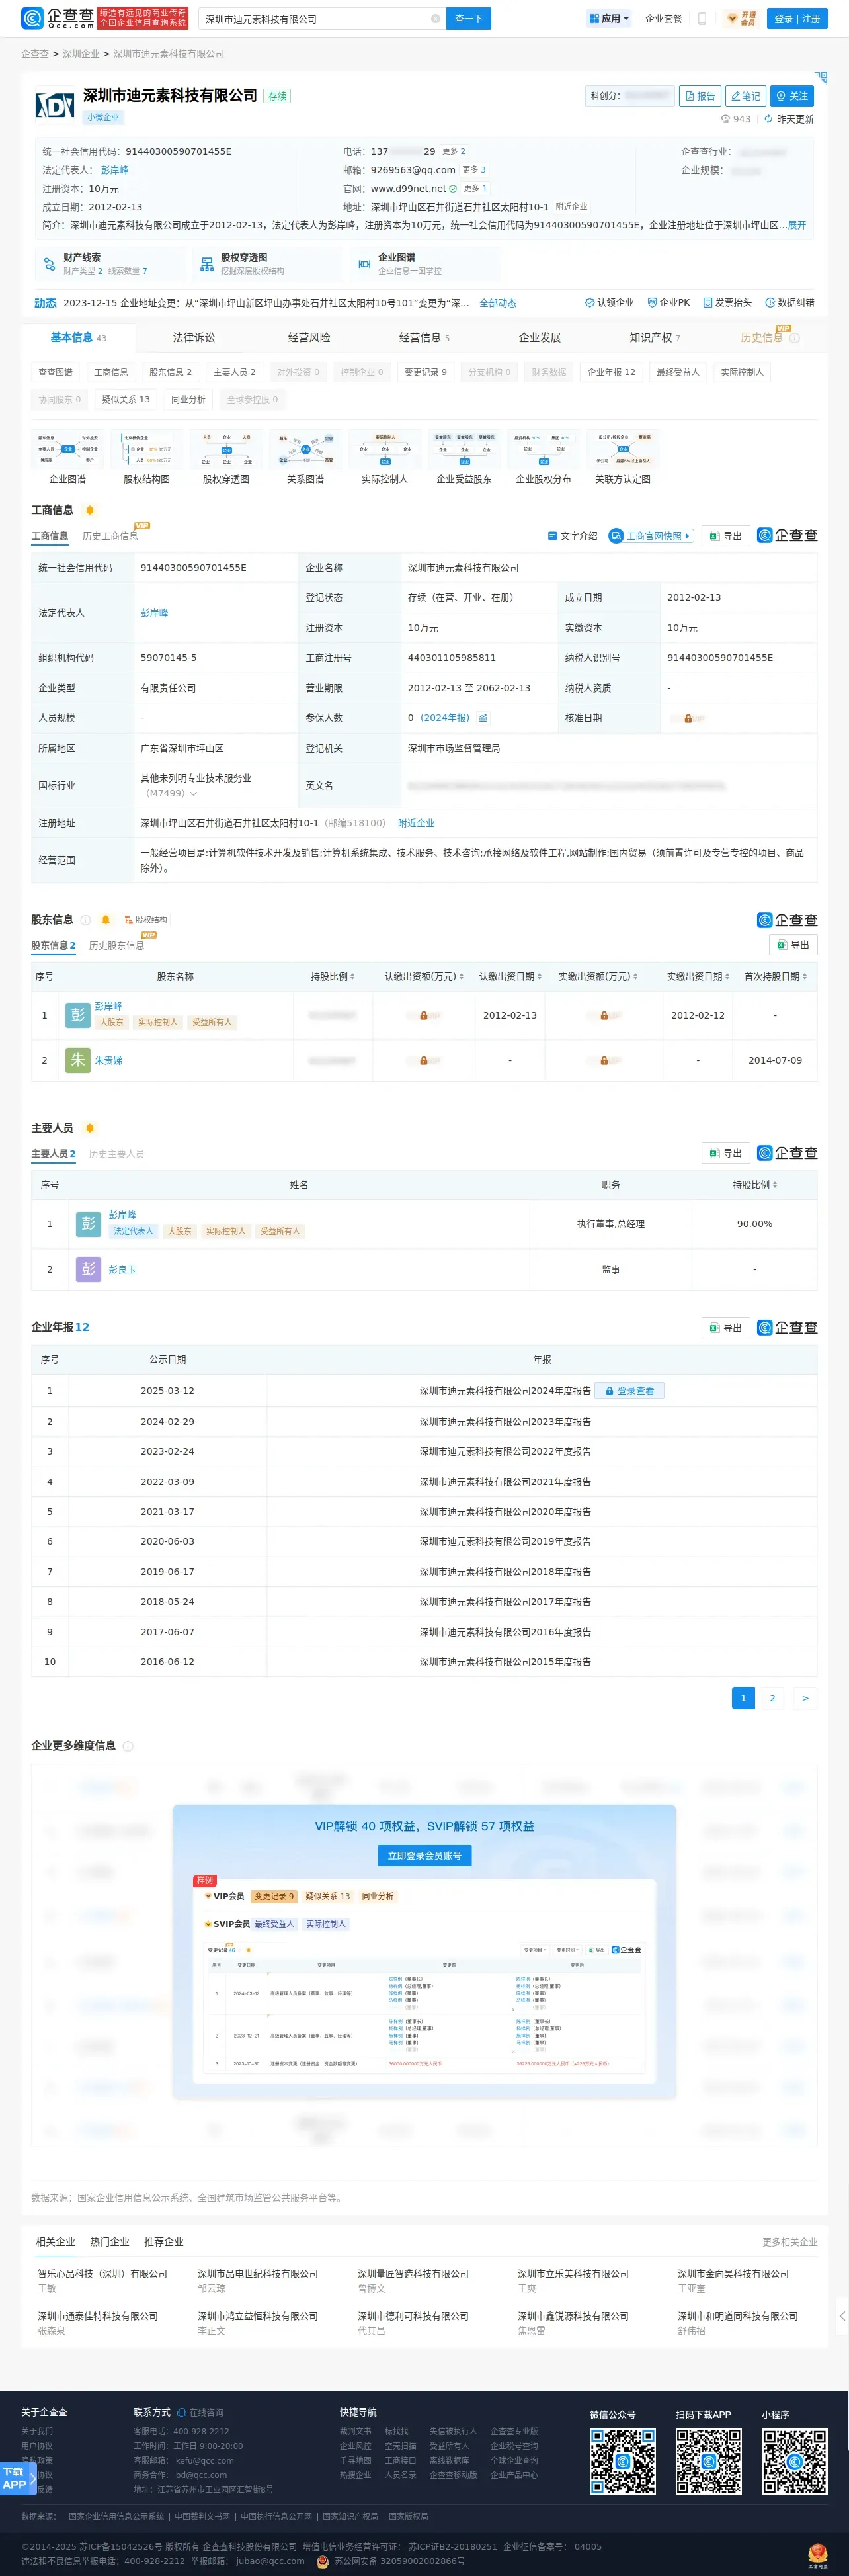Click the 彭 avatar in 彭良玉 row
The width and height of the screenshot is (849, 2576).
89,1269
